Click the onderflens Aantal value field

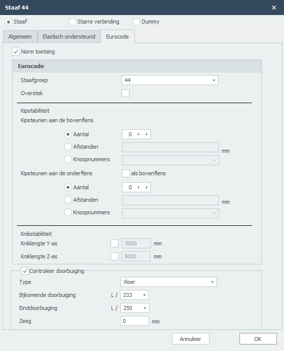130,187
